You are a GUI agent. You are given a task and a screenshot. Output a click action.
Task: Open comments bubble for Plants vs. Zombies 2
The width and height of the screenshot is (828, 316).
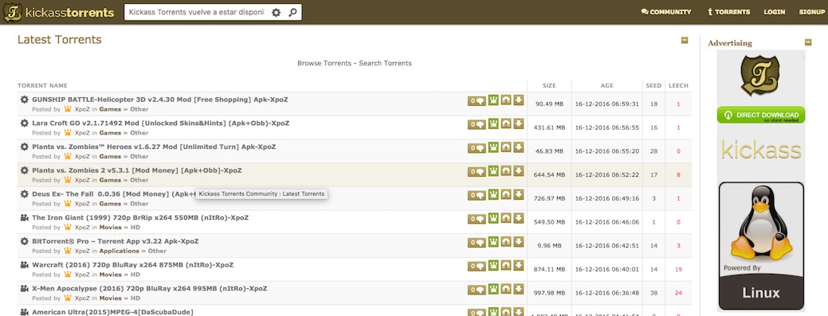pyautogui.click(x=477, y=172)
